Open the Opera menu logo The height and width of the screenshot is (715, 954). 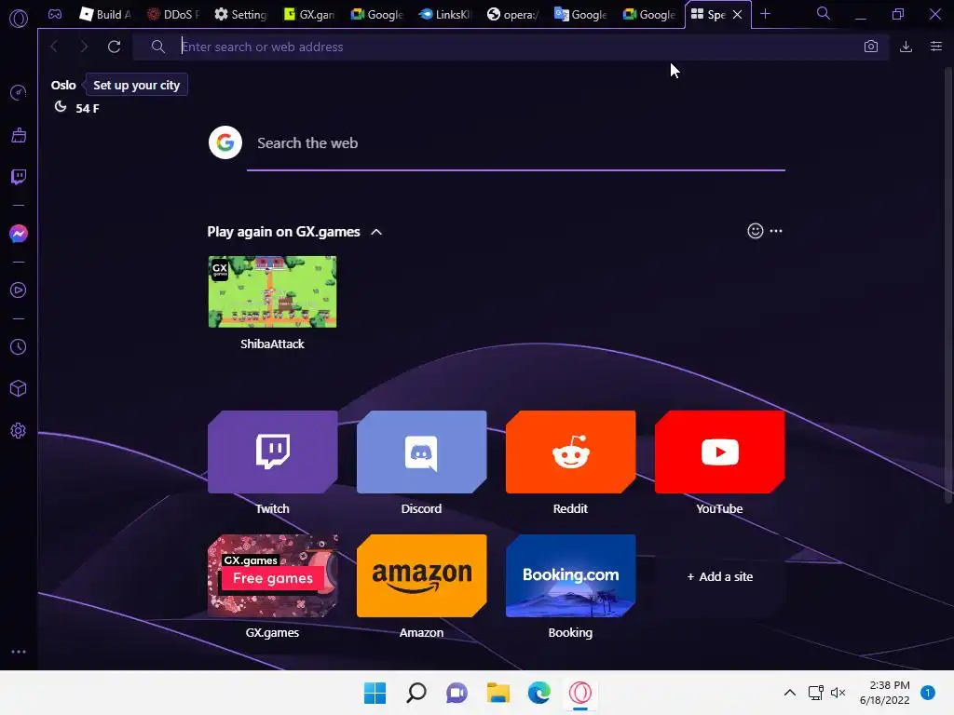point(19,19)
